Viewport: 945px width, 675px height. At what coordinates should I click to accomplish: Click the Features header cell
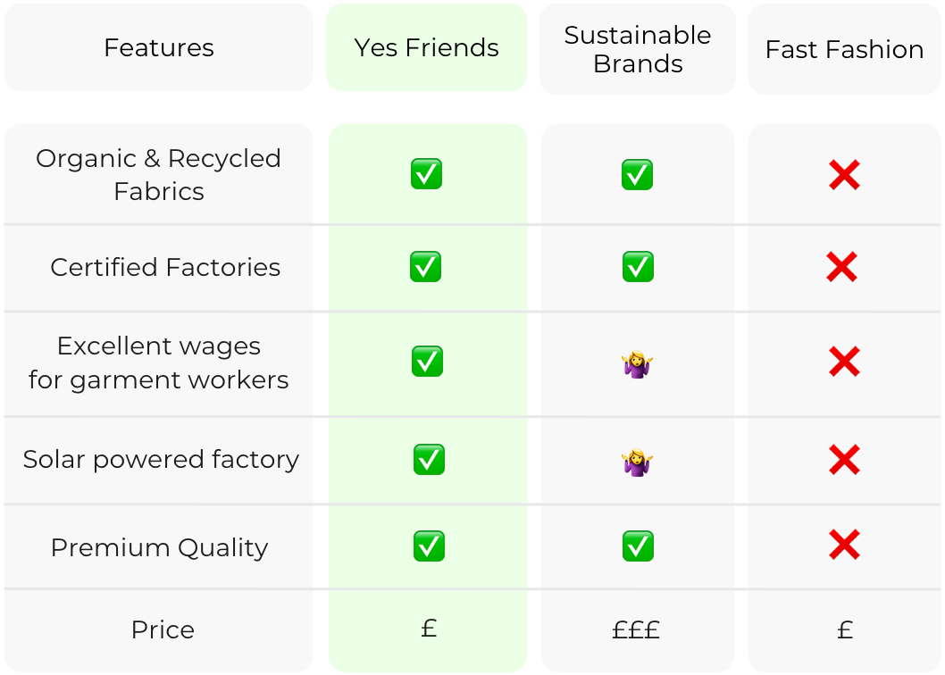pos(158,47)
